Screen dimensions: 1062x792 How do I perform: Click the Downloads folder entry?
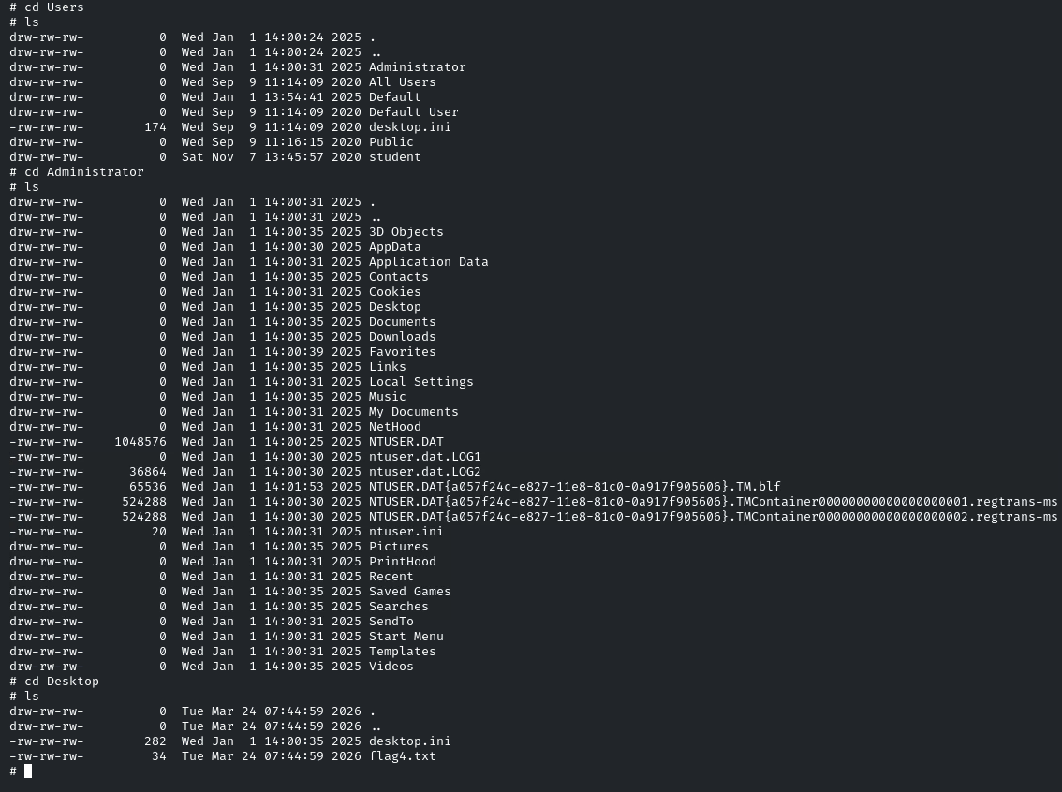[x=403, y=336]
